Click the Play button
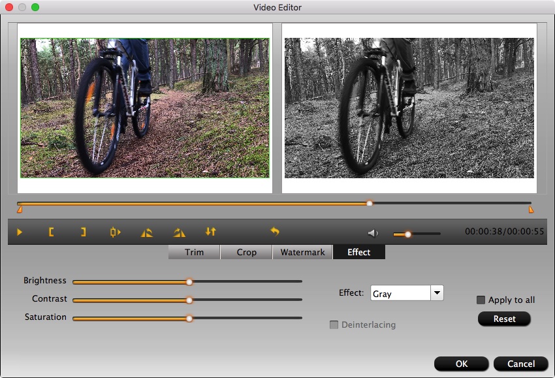The width and height of the screenshot is (555, 378). point(20,232)
